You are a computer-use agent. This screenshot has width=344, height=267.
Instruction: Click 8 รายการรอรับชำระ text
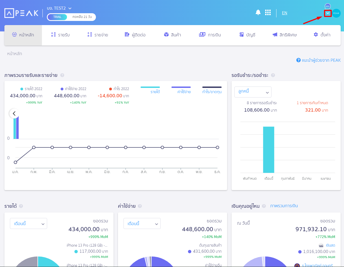[262, 103]
